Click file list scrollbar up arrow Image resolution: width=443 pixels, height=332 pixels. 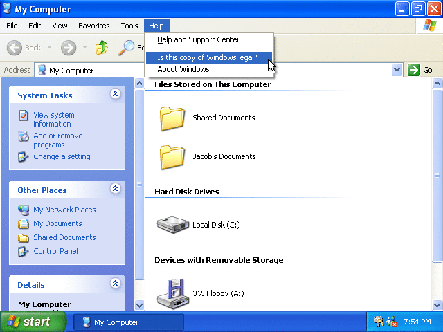click(437, 84)
